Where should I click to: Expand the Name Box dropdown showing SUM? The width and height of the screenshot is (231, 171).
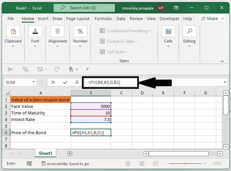(x=34, y=82)
